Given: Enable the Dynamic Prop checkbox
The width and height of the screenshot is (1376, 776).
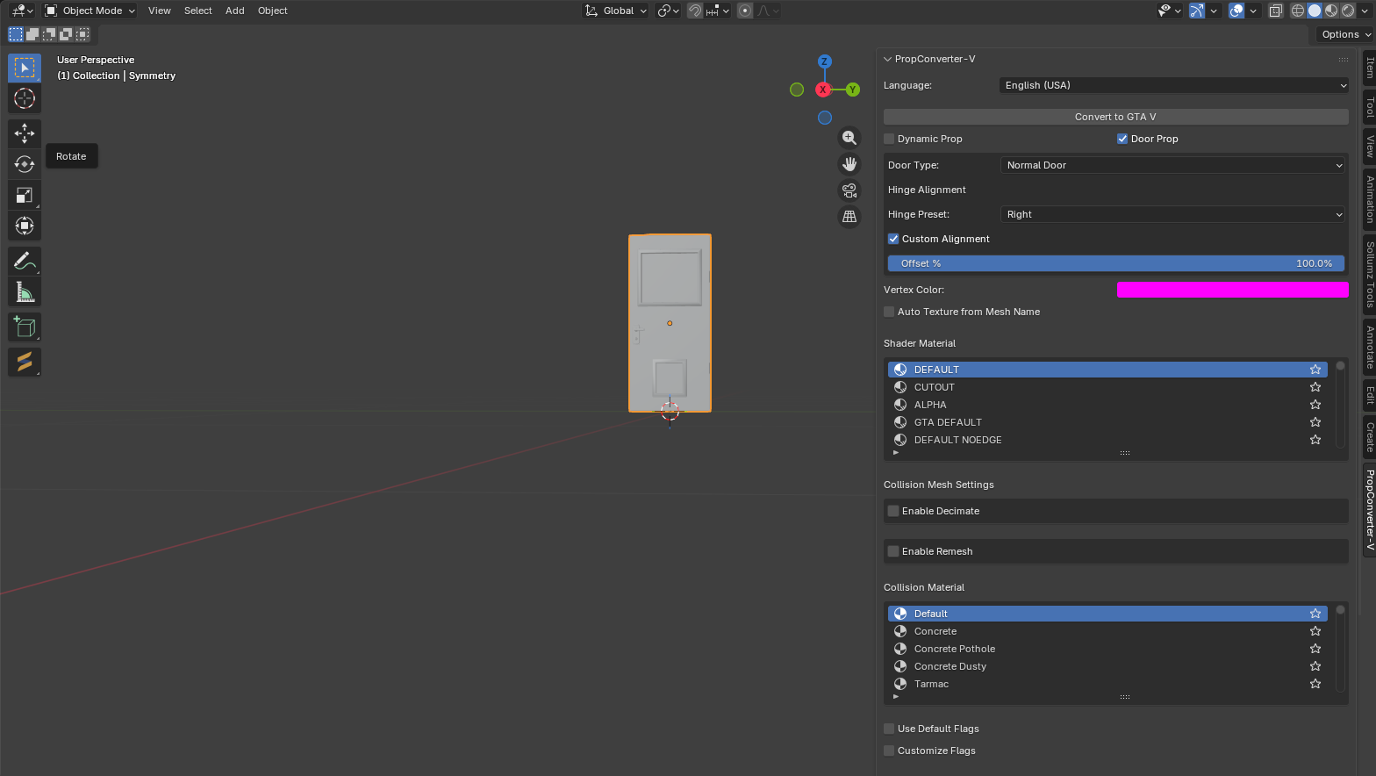Looking at the screenshot, I should point(889,139).
